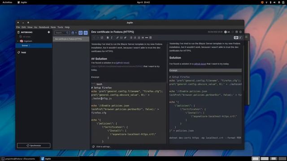Open the Note menu
287x161 pixels.
pyautogui.click(x=53, y=27)
